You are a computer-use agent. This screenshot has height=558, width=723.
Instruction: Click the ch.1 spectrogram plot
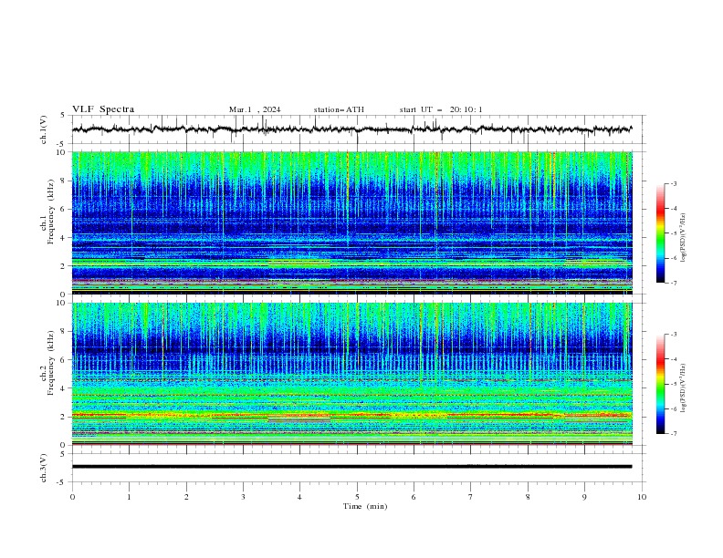tap(352, 222)
